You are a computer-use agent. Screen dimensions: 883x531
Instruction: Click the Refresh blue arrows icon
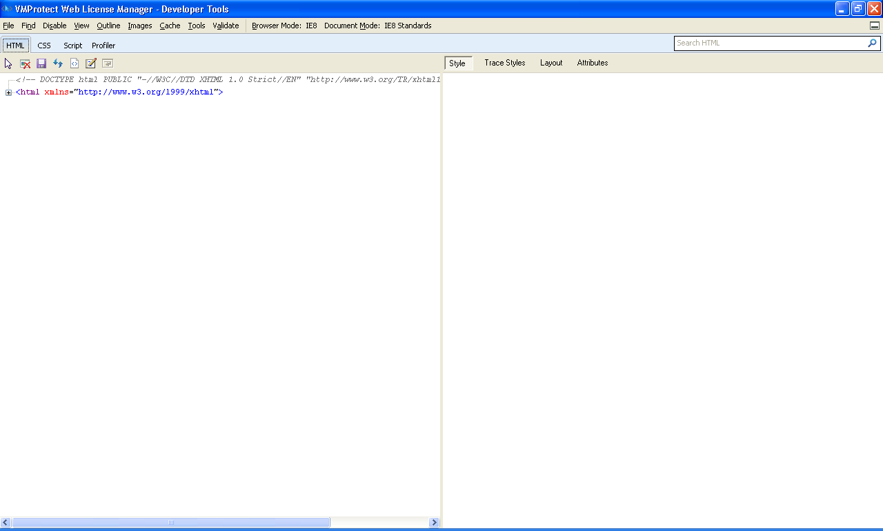click(x=58, y=63)
